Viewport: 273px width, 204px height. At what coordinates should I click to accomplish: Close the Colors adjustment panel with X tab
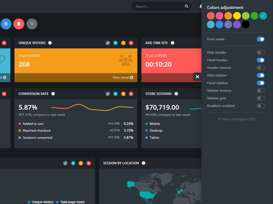coord(197,77)
